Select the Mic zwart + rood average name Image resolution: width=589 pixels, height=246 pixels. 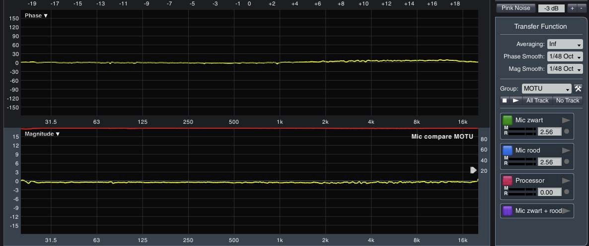[x=538, y=211]
